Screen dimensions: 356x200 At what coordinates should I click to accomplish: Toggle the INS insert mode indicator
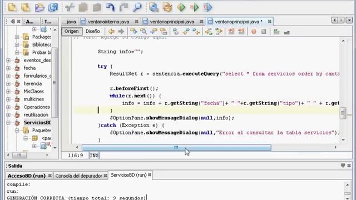[94, 156]
